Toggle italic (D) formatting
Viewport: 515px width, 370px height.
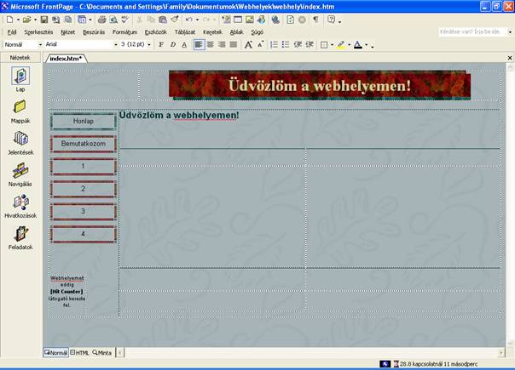[x=173, y=44]
